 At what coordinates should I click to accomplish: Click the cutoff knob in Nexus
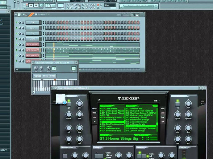click(69, 114)
